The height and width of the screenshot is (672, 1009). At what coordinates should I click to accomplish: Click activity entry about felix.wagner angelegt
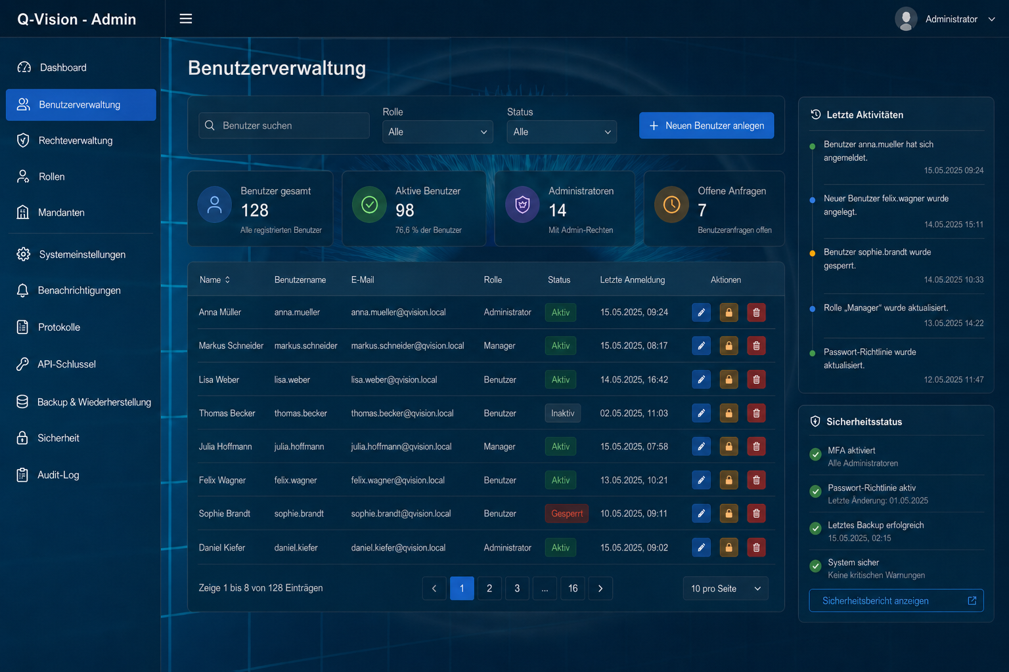pos(897,211)
